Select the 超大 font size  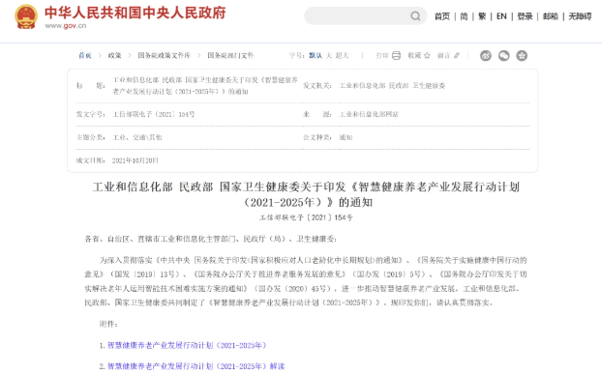[342, 55]
